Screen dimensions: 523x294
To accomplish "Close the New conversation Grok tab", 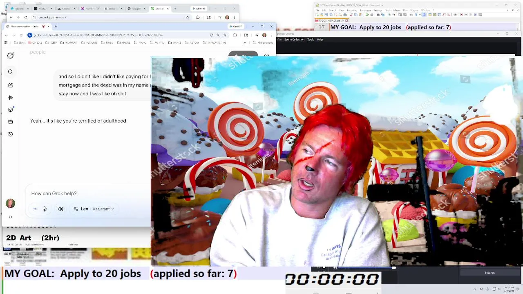I will point(48,27).
